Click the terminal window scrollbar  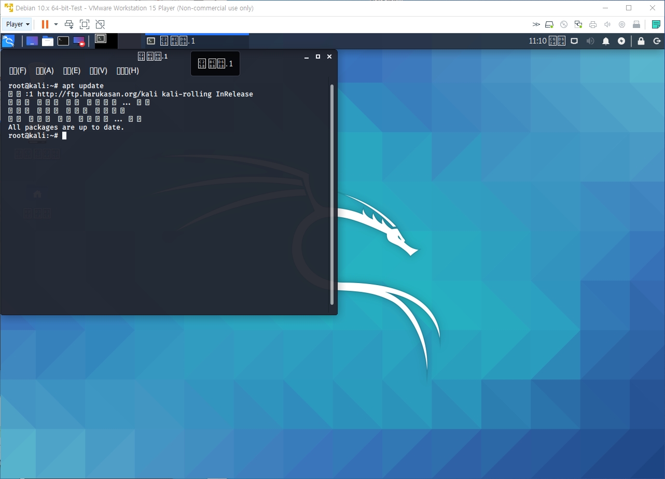332,195
